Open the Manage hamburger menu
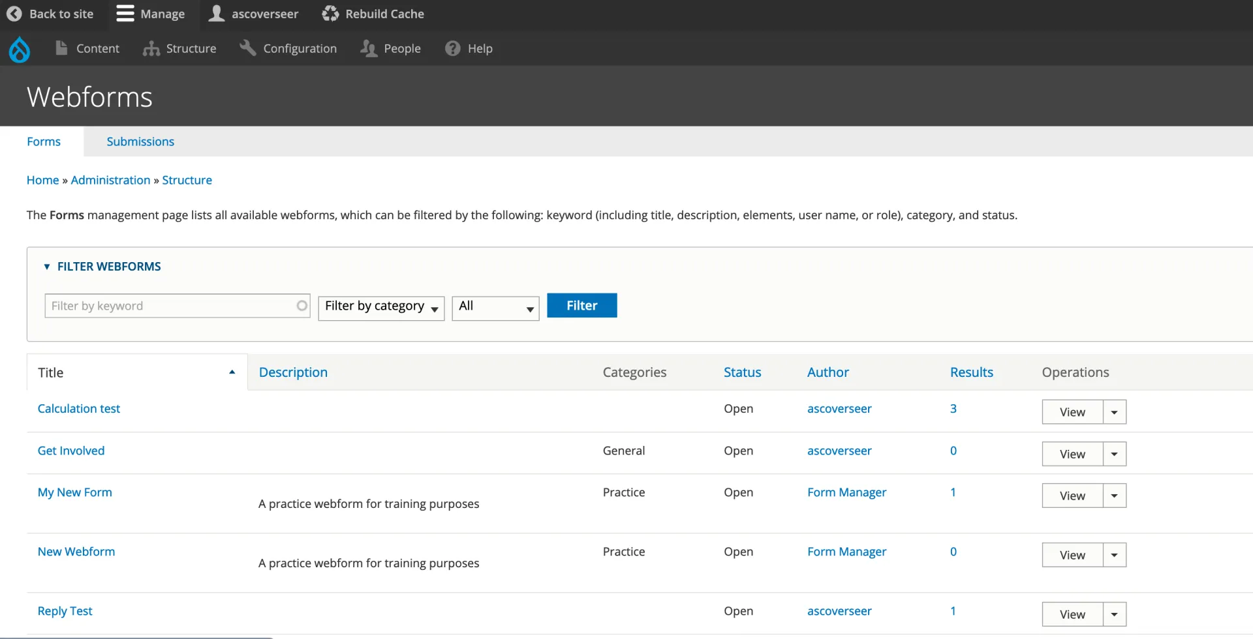This screenshot has width=1253, height=639. [x=150, y=14]
